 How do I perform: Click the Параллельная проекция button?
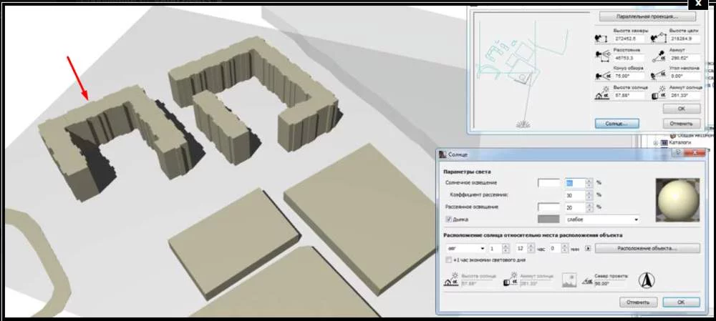tap(647, 16)
